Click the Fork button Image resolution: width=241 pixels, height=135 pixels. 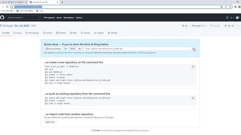click(x=215, y=26)
